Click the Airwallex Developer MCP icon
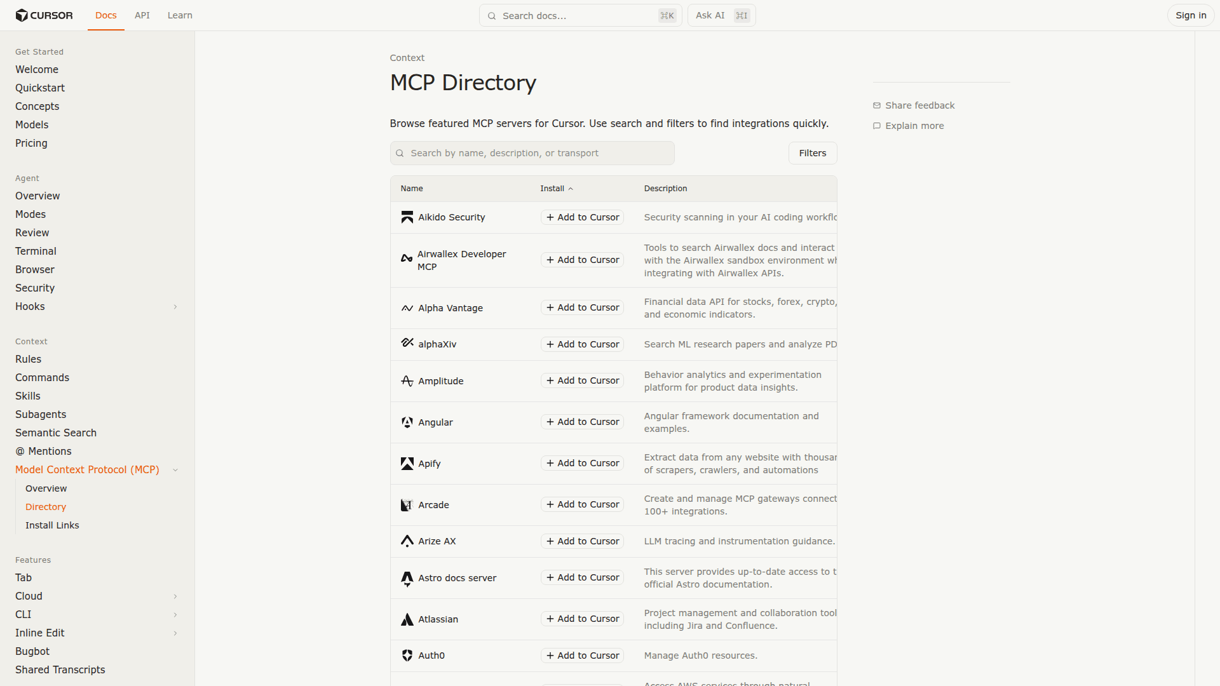The height and width of the screenshot is (686, 1220). point(407,259)
